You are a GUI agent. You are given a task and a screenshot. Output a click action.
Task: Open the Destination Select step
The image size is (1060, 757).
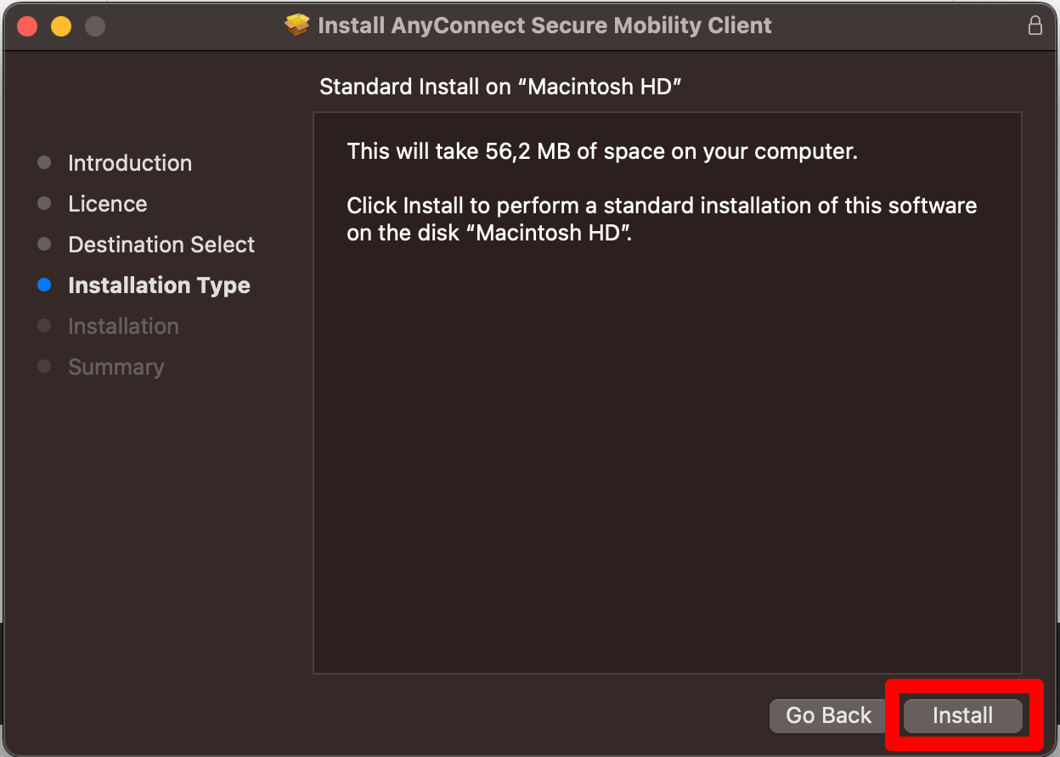coord(161,244)
